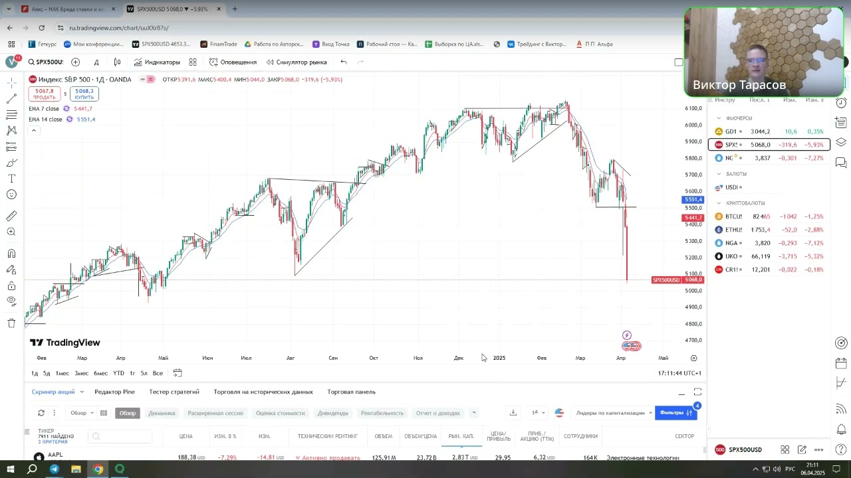Open the emoji/icons tool
Screen dimensions: 851x478
pos(11,195)
